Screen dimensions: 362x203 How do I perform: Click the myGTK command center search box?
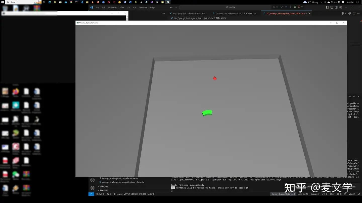point(225,8)
